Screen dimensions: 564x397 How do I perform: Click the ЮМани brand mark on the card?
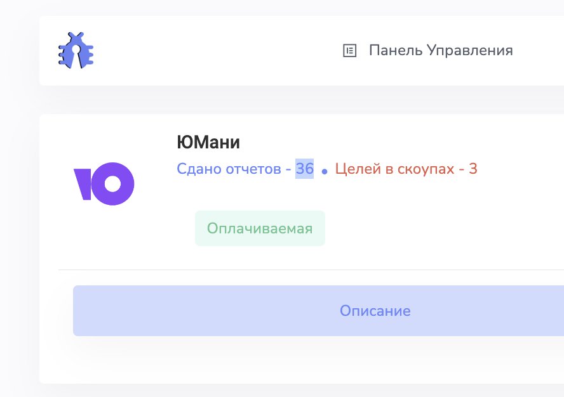[105, 184]
